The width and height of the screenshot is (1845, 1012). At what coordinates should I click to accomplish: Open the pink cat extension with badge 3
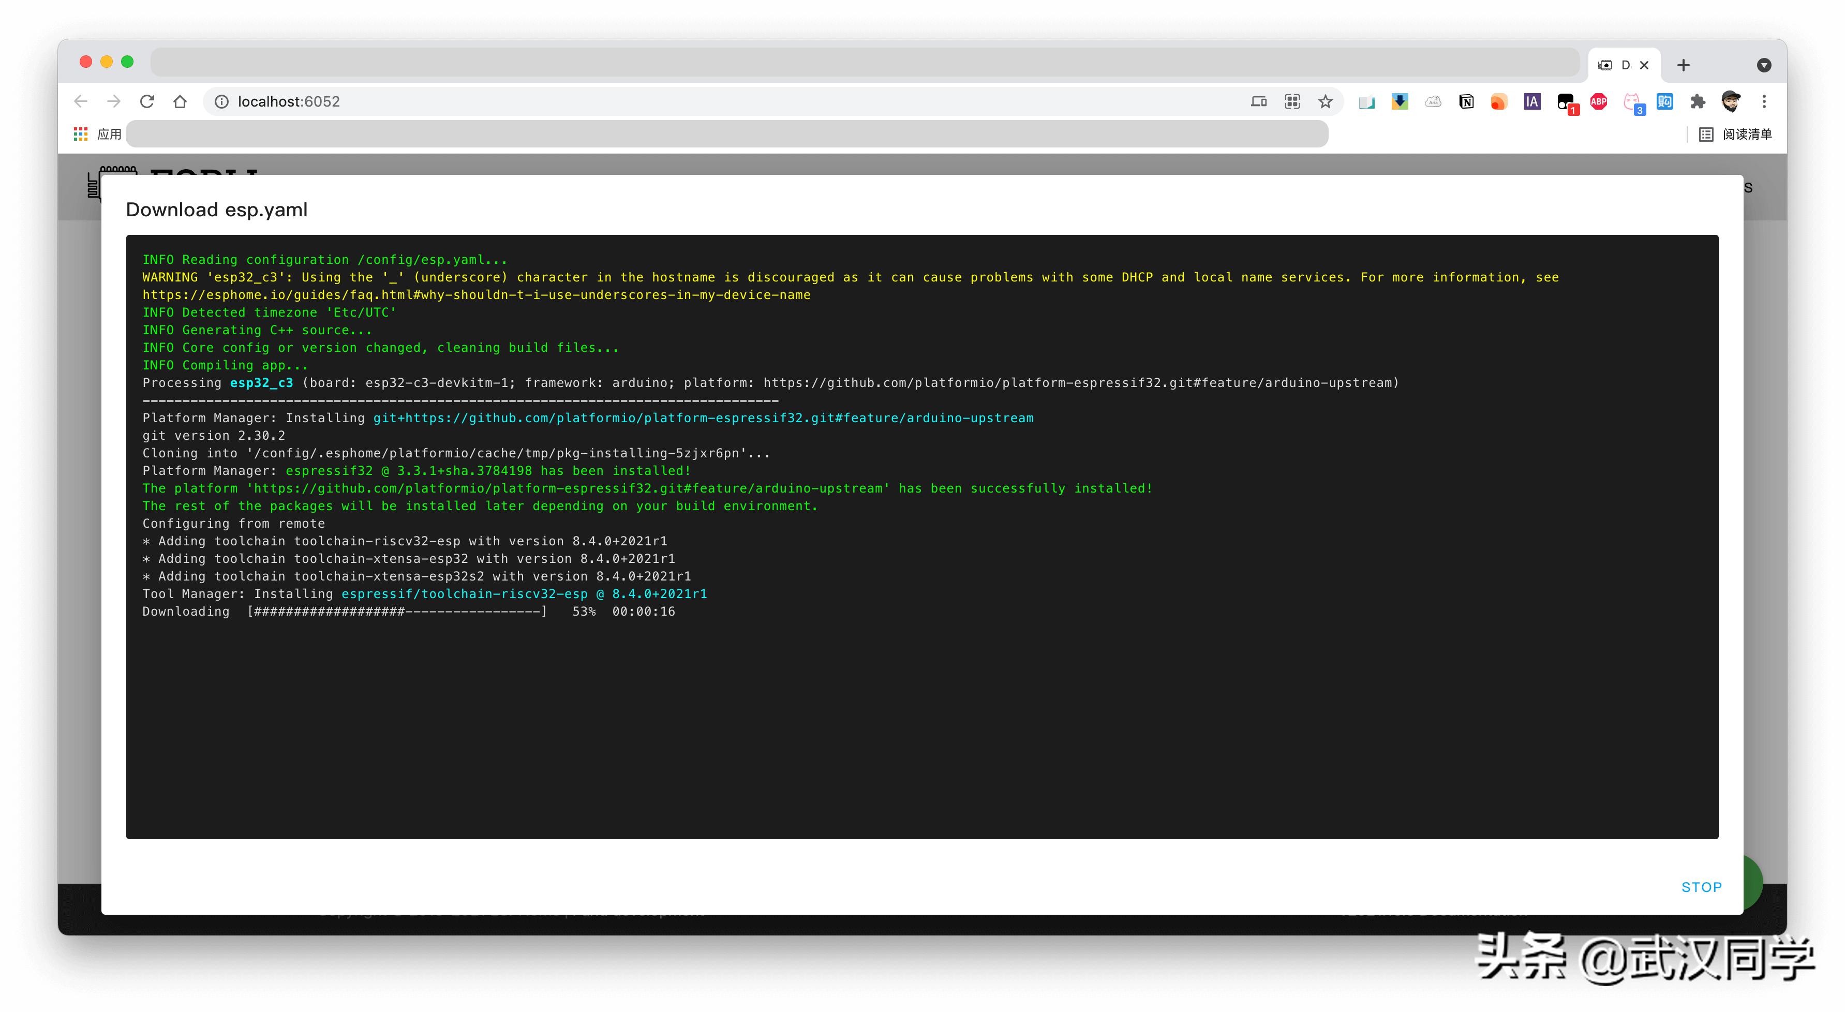pos(1632,102)
